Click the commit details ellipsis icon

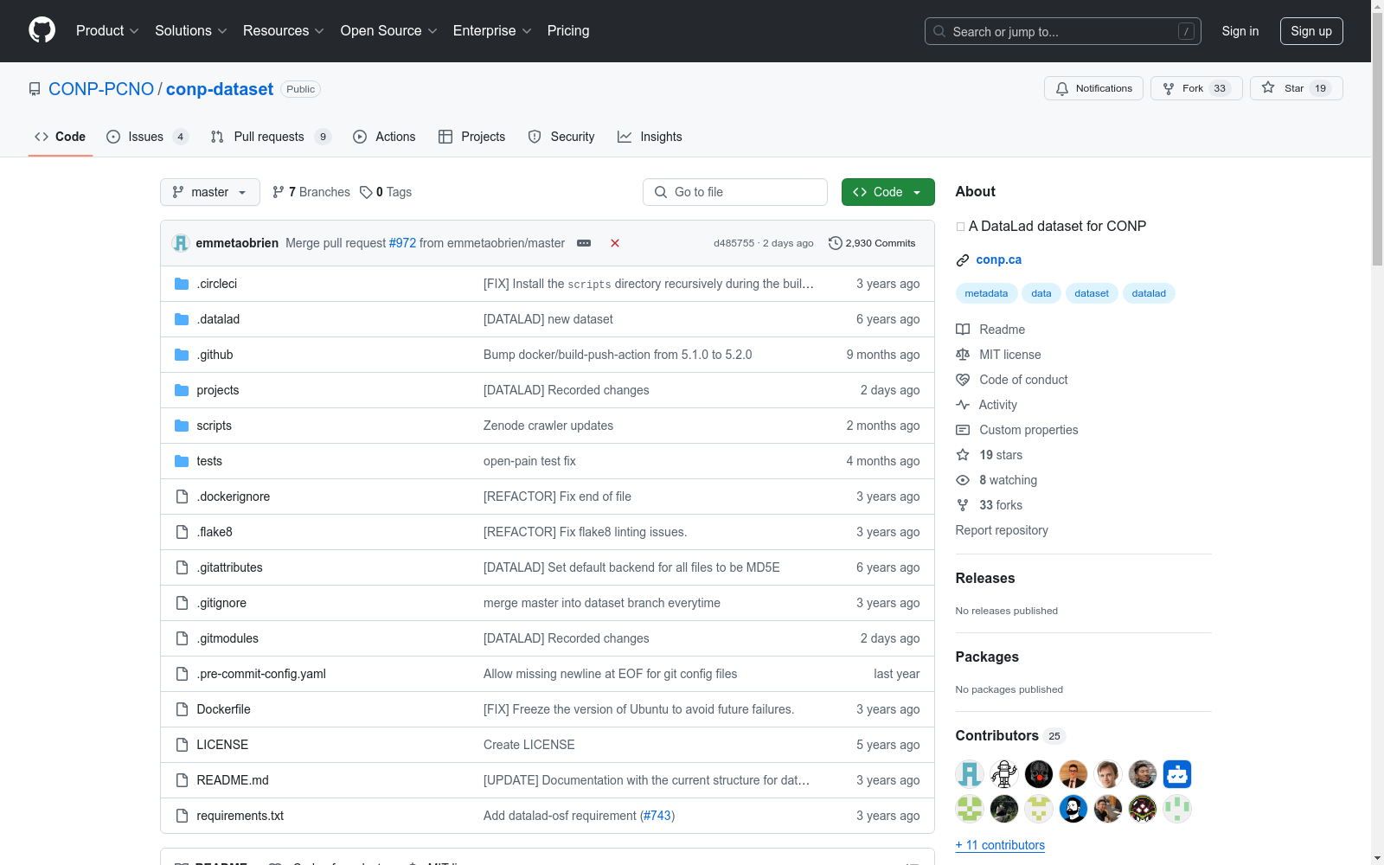584,243
